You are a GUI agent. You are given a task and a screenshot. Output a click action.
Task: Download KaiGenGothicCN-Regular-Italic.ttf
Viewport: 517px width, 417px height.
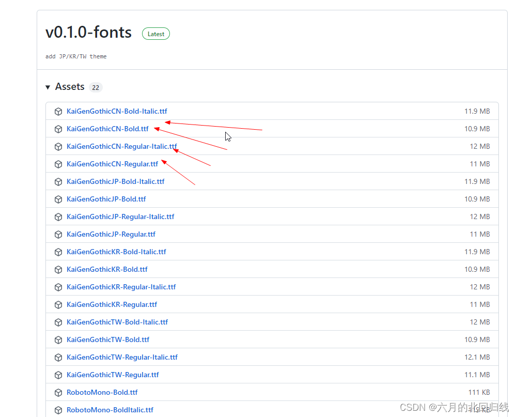pyautogui.click(x=122, y=146)
